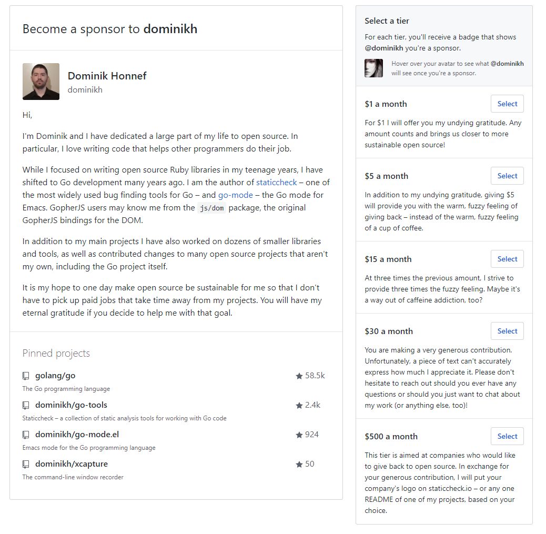Click the repository icon beside dominikh/go-tools
The width and height of the screenshot is (546, 534).
pos(26,405)
